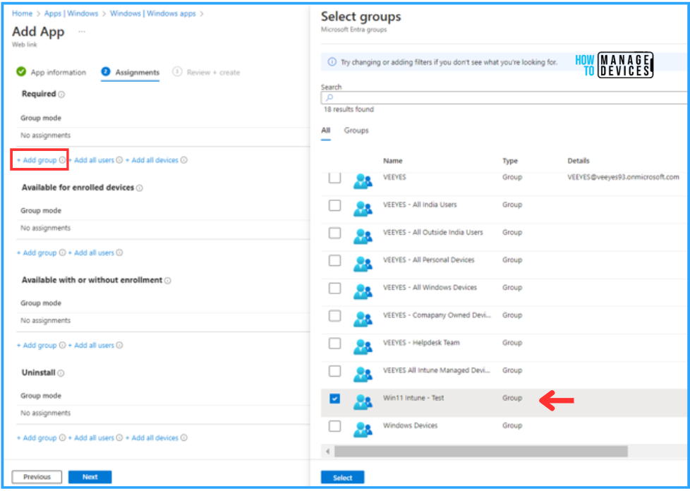This screenshot has height=491, width=690.
Task: Check VEEYES - Helpdesk Team checkbox
Action: pos(335,343)
